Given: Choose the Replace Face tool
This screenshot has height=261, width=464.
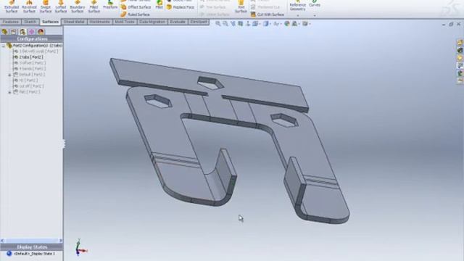Looking at the screenshot, I should 181,7.
